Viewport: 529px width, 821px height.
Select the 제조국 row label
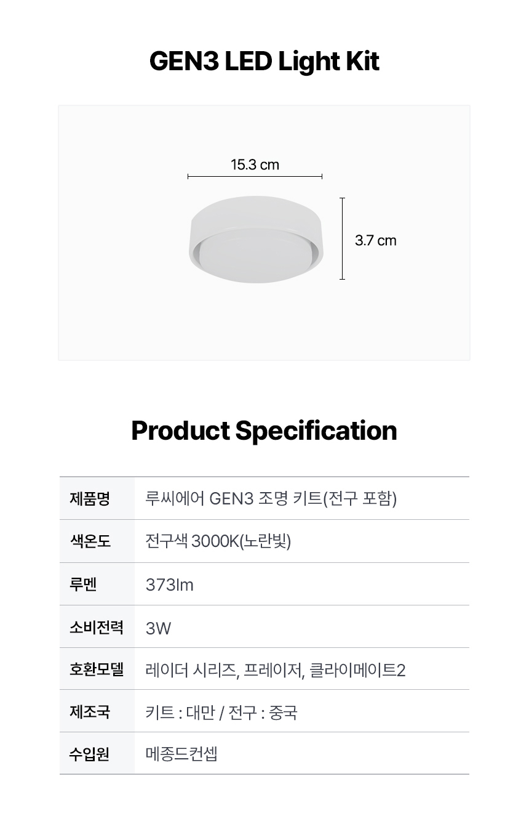click(90, 712)
